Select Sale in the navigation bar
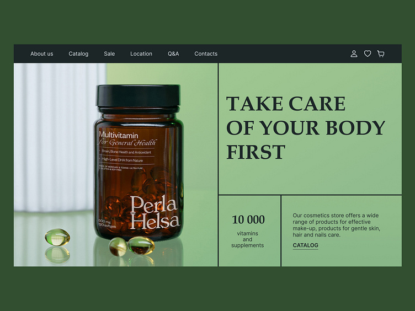 (109, 53)
